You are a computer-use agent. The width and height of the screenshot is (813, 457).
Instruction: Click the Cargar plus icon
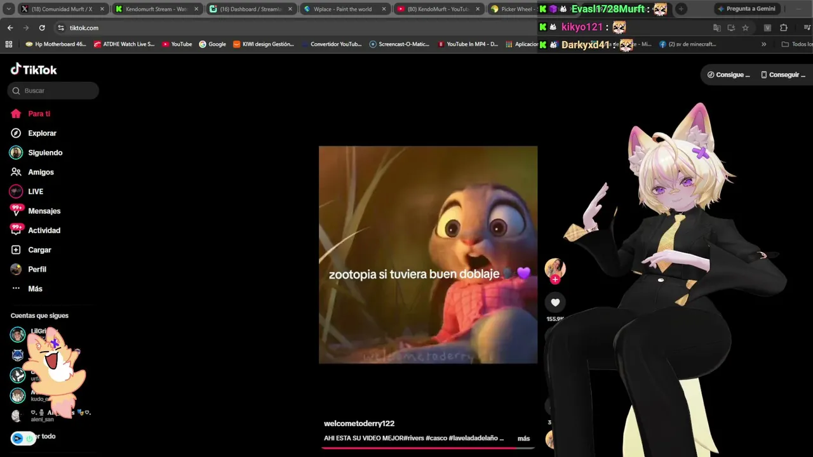[x=16, y=250]
